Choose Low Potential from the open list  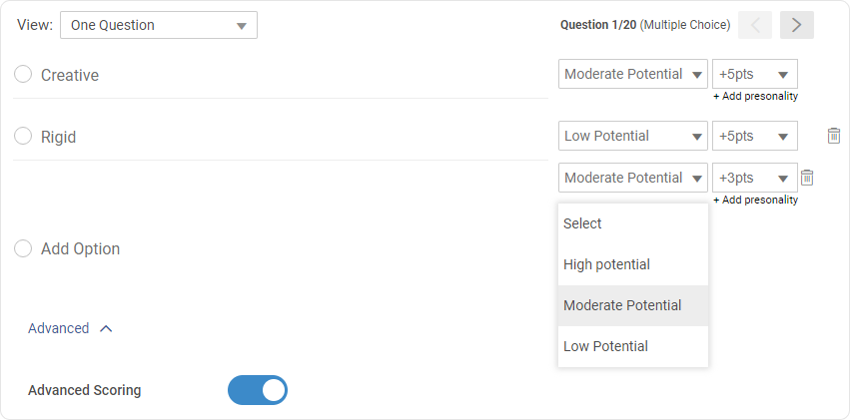click(x=605, y=346)
